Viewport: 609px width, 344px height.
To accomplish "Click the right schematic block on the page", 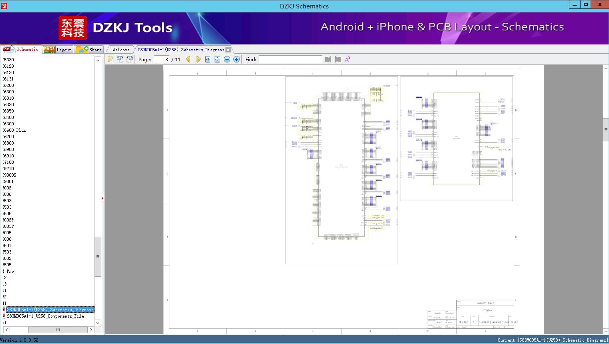I will coord(456,139).
